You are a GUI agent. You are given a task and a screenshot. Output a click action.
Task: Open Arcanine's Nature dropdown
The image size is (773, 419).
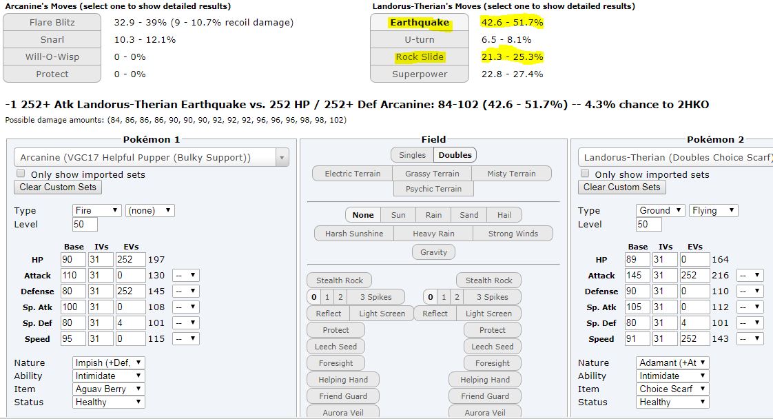click(x=108, y=362)
